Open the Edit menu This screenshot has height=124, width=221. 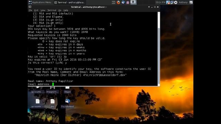(36, 10)
